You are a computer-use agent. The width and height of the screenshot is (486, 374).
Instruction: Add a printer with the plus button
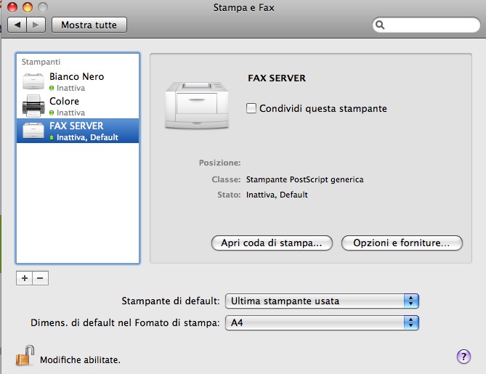tap(25, 278)
